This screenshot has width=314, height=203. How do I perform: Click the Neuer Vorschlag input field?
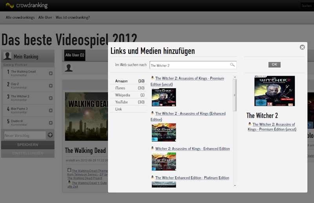click(25, 136)
